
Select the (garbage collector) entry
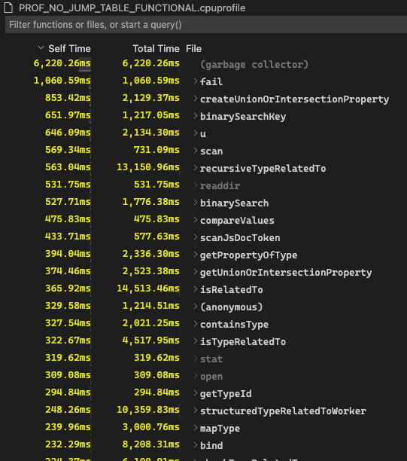[x=254, y=64]
